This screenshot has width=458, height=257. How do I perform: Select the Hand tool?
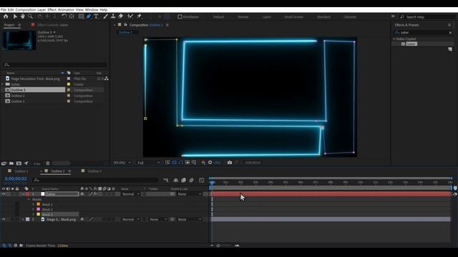coord(22,16)
